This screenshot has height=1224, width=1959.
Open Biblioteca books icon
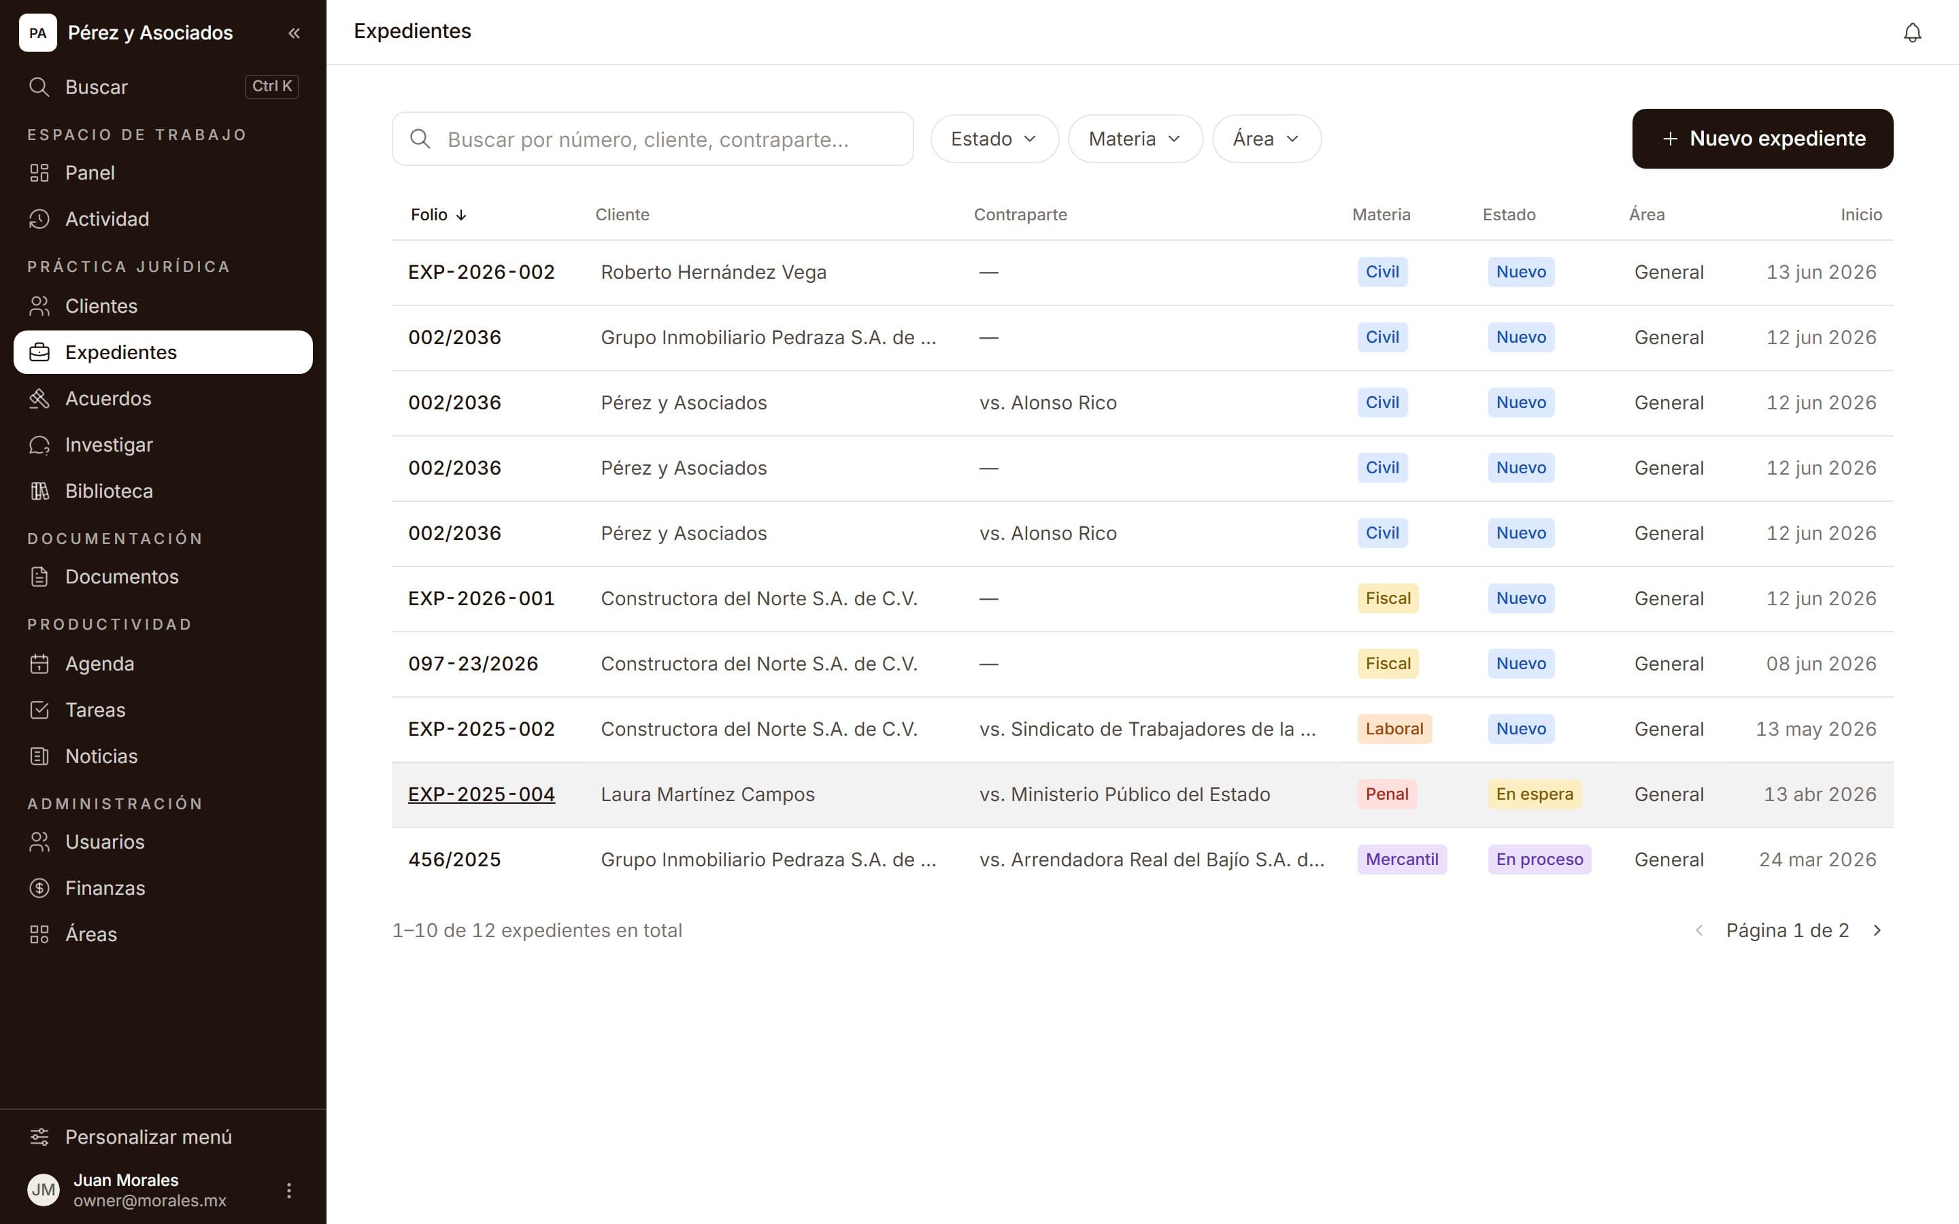point(39,490)
